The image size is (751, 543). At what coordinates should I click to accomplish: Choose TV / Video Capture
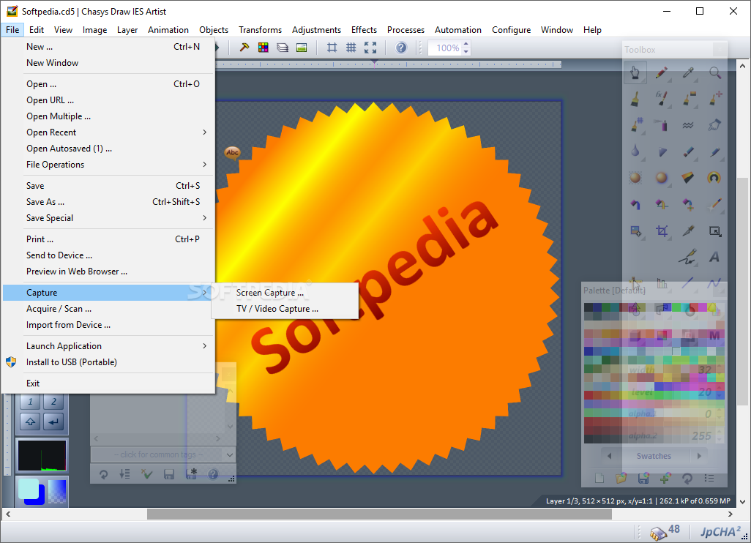(285, 309)
